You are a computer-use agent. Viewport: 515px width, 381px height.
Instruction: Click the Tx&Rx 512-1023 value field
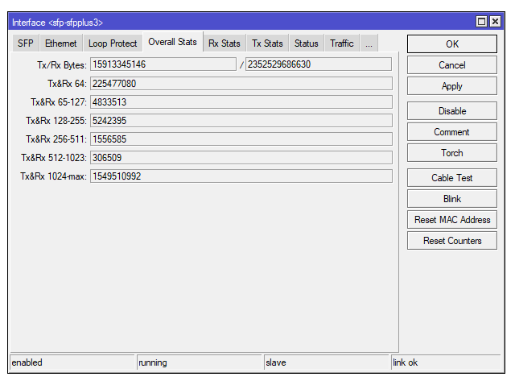[241, 158]
